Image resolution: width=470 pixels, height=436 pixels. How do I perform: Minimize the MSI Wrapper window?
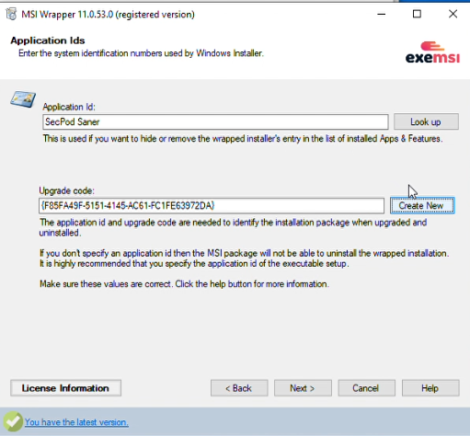381,14
